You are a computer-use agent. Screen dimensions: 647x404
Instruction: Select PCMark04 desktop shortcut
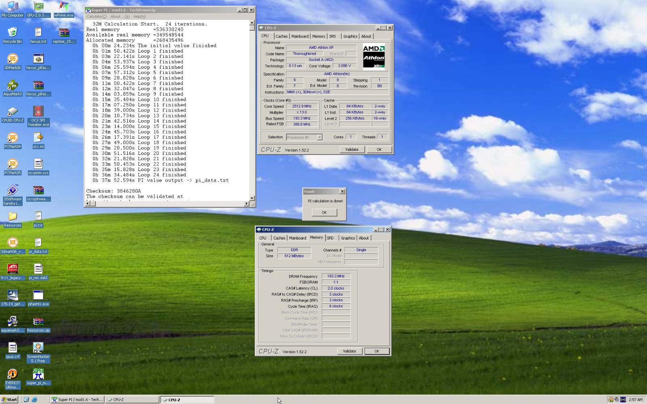(x=13, y=140)
